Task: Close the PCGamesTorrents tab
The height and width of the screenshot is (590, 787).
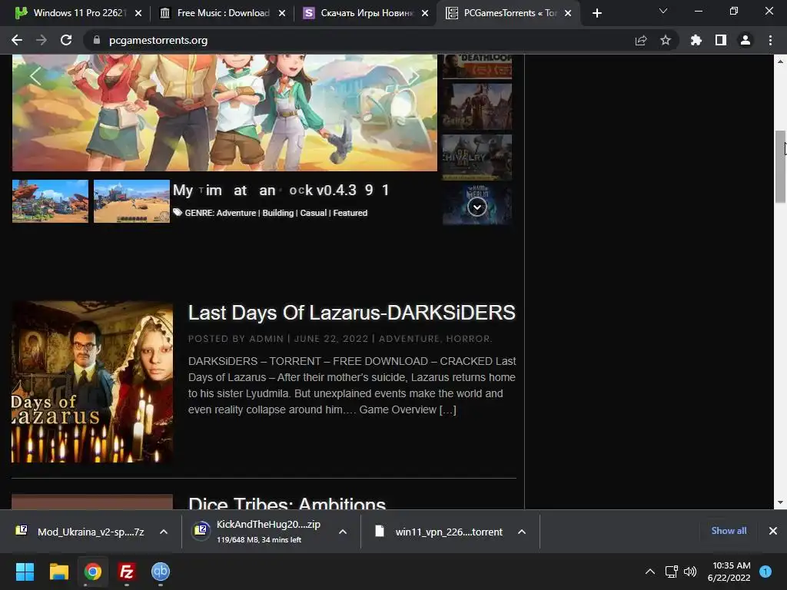Action: pyautogui.click(x=568, y=13)
